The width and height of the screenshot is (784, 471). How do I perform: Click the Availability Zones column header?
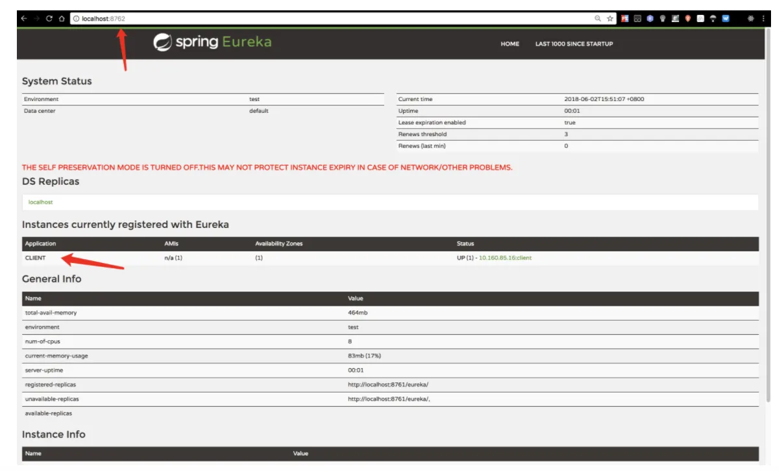pos(279,244)
